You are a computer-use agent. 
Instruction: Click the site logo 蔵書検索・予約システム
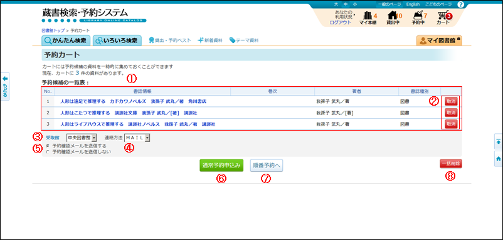pos(93,15)
